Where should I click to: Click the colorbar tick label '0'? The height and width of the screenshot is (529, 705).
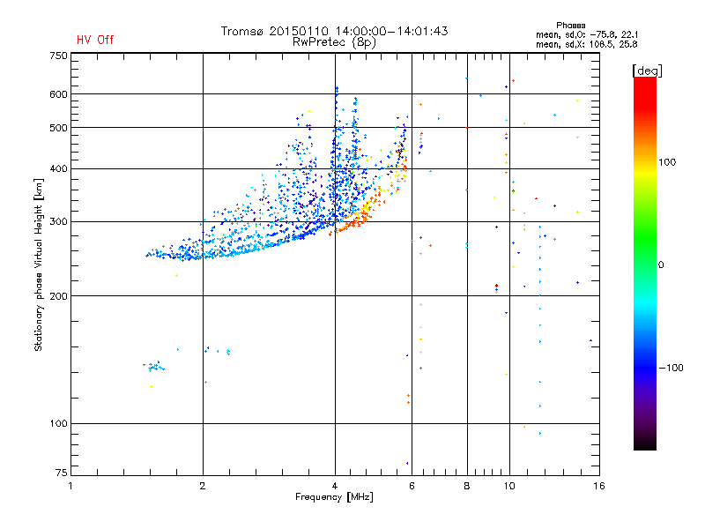[x=661, y=265]
